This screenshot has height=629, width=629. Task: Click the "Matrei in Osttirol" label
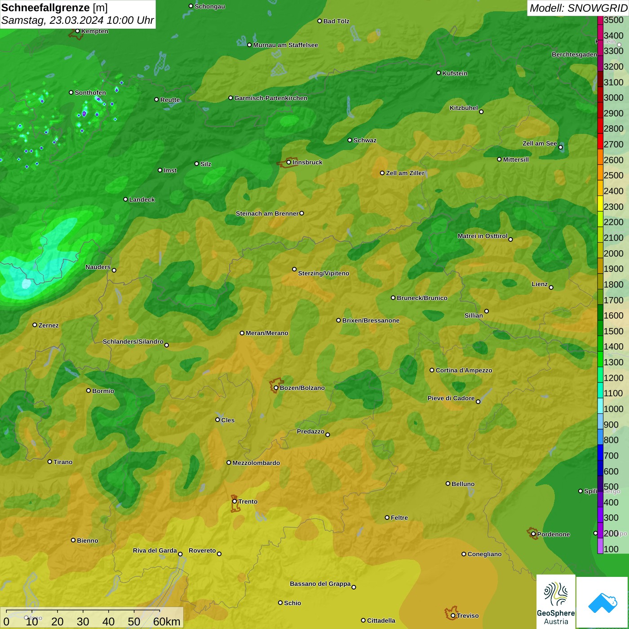pyautogui.click(x=483, y=236)
